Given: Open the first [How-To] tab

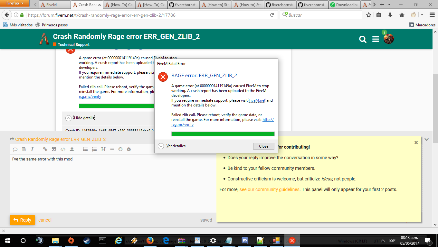Looking at the screenshot, I should point(119,5).
